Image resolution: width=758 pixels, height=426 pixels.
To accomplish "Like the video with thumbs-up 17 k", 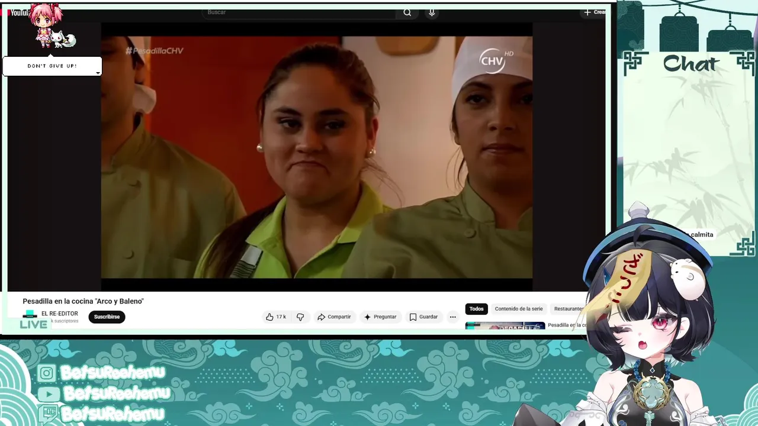I will [x=276, y=317].
